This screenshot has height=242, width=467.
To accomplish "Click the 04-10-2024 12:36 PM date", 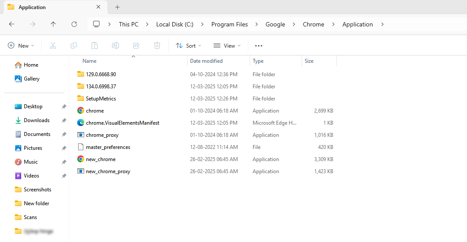I will (x=214, y=74).
